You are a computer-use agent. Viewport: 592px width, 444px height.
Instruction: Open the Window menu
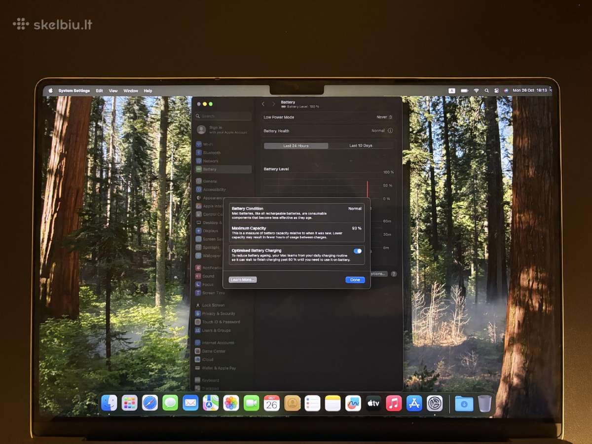coord(131,91)
